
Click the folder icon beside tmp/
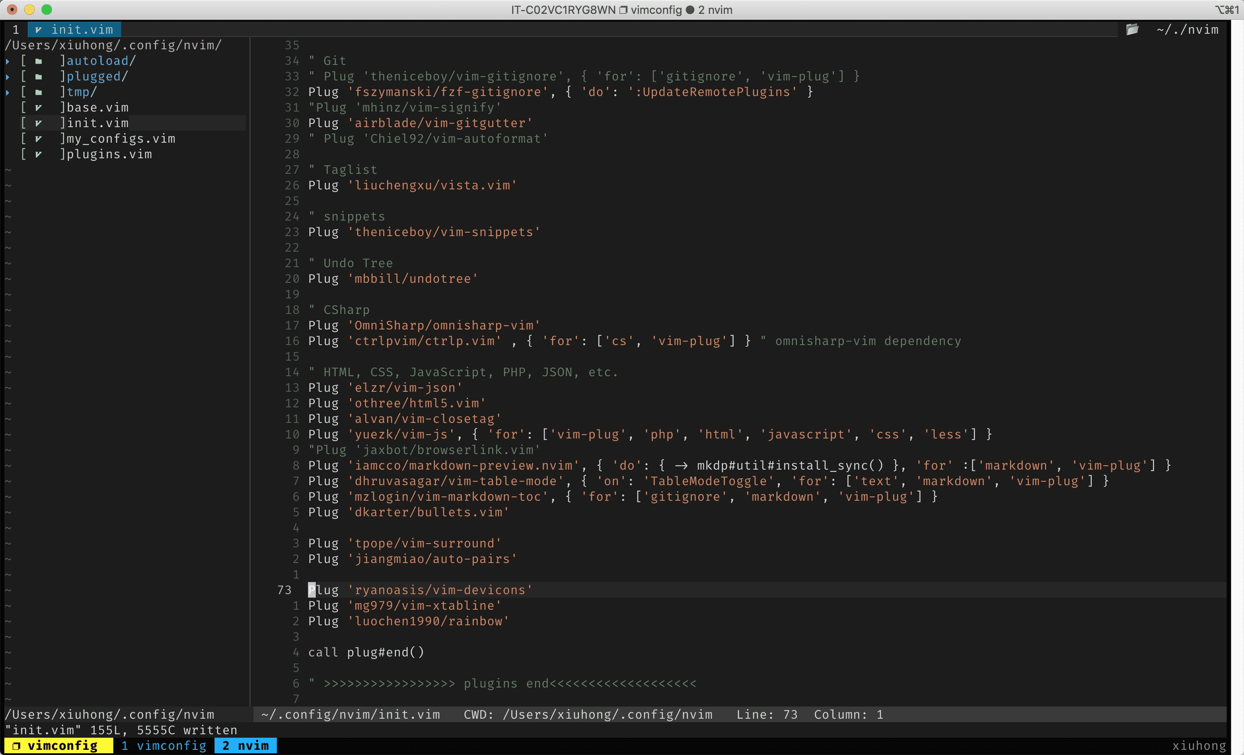(38, 93)
